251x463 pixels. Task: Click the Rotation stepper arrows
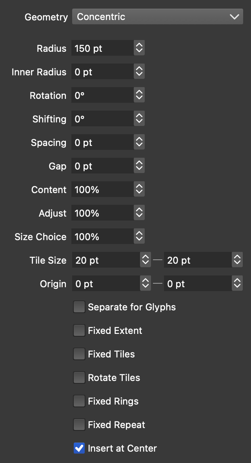click(x=139, y=95)
